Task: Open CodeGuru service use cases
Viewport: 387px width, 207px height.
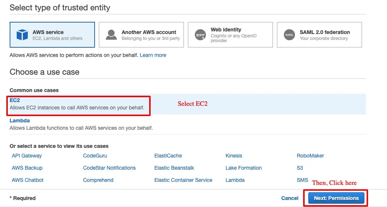Action: click(x=95, y=156)
